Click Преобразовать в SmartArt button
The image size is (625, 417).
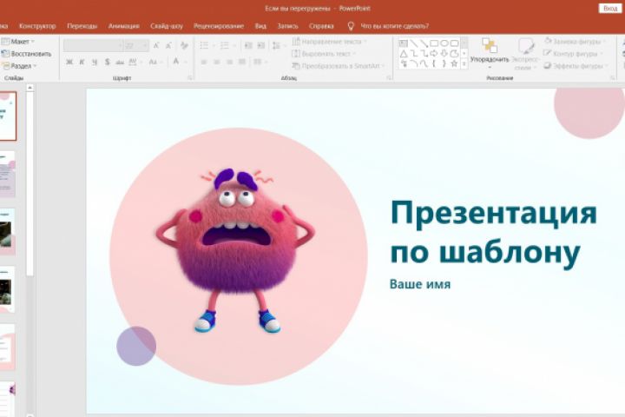[339, 66]
